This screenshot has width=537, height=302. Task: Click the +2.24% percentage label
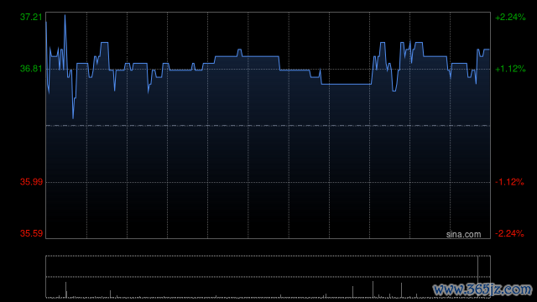click(x=510, y=17)
